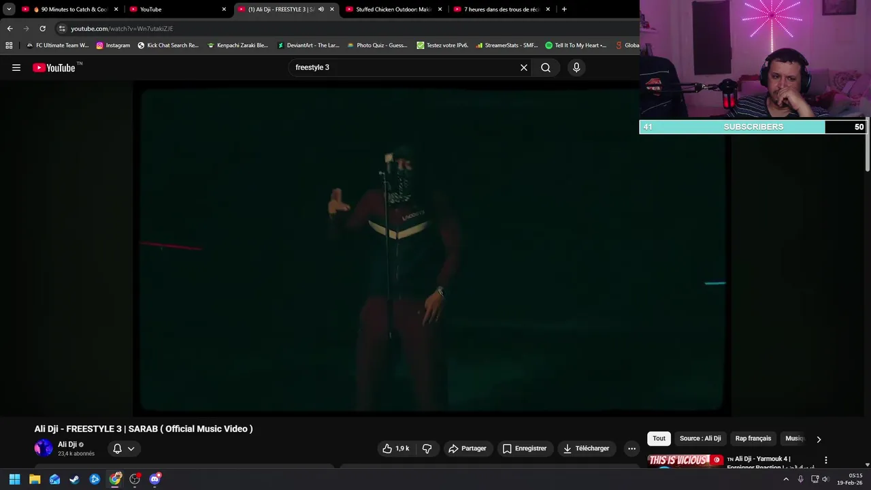
Task: Open the tab search dropdown arrow
Action: click(x=9, y=10)
